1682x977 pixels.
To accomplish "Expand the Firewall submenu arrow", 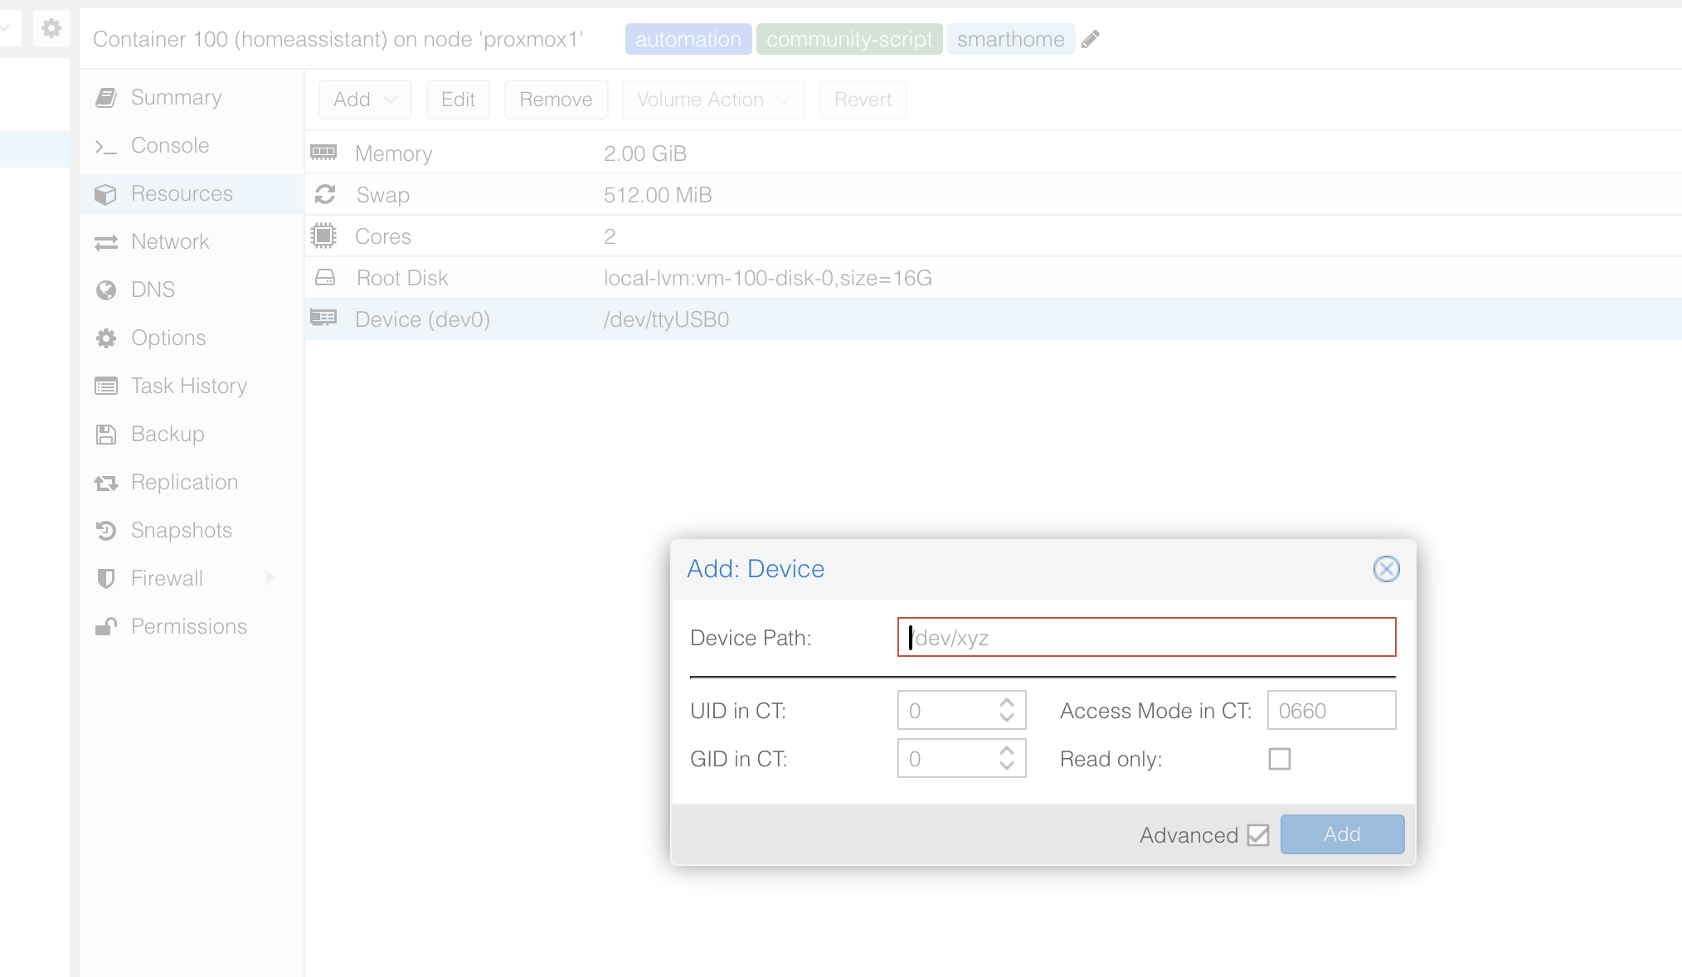I will click(x=270, y=578).
